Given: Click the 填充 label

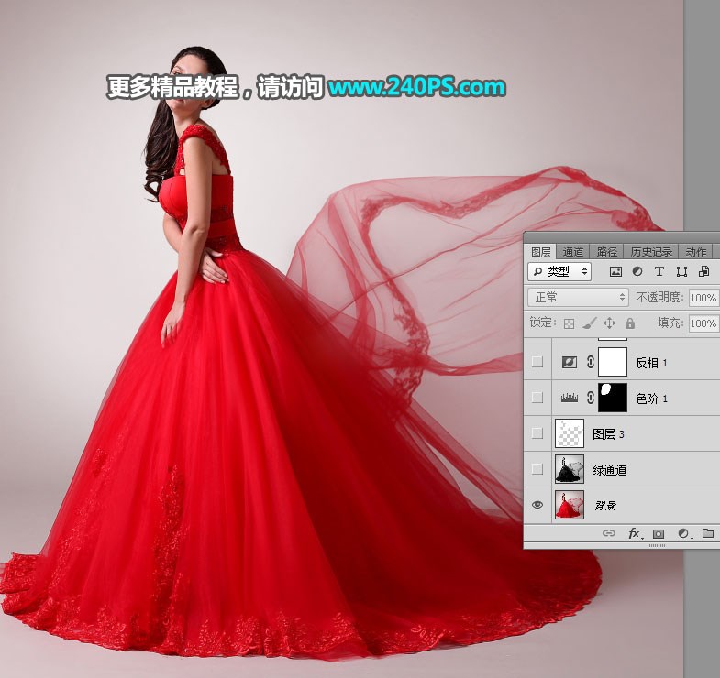Looking at the screenshot, I should (670, 323).
